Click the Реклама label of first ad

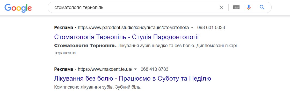coord(64,28)
